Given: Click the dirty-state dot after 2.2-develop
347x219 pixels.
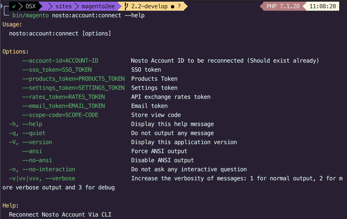Looking at the screenshot, I should click(x=172, y=6).
